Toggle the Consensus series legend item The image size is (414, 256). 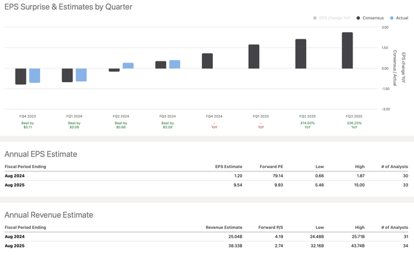[370, 18]
